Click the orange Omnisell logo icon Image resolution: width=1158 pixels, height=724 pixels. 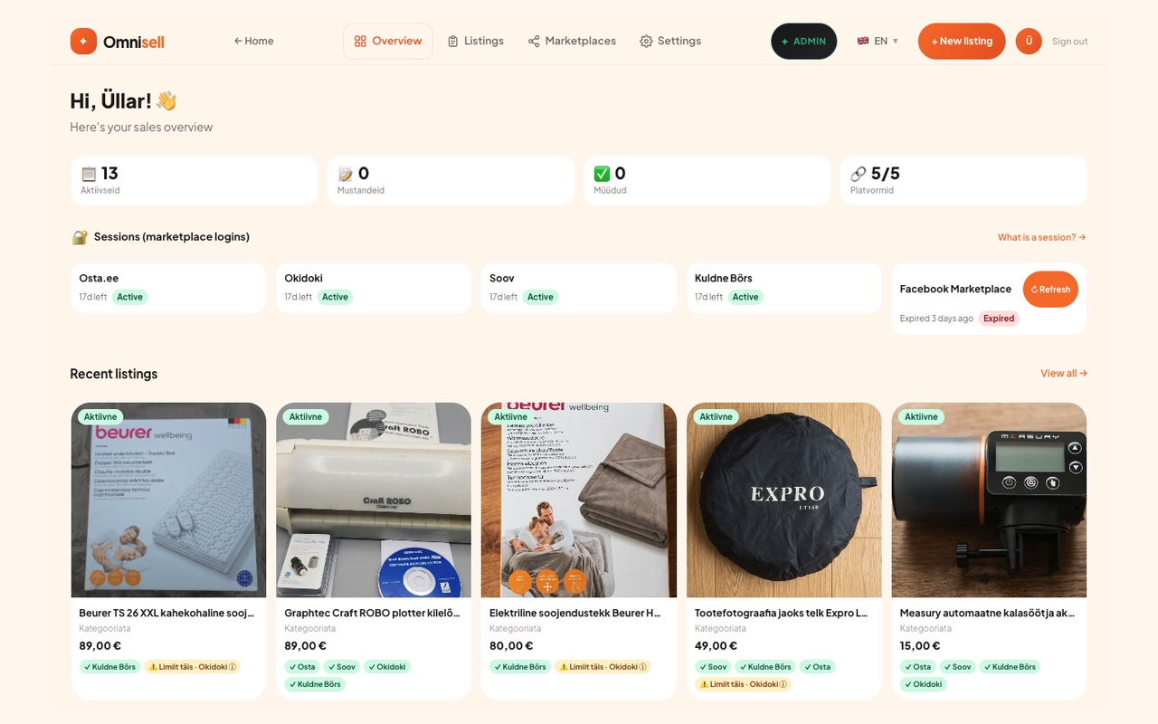[x=83, y=41]
